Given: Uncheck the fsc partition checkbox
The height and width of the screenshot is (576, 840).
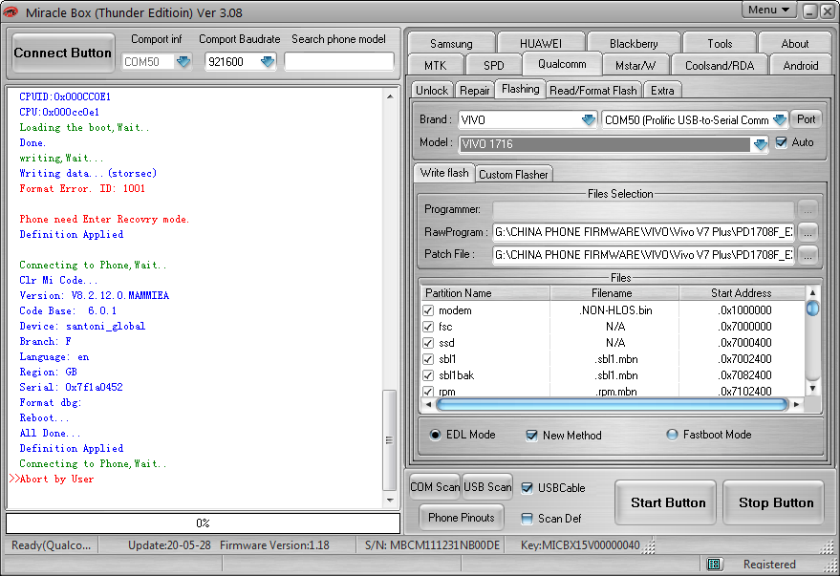Looking at the screenshot, I should pyautogui.click(x=428, y=327).
